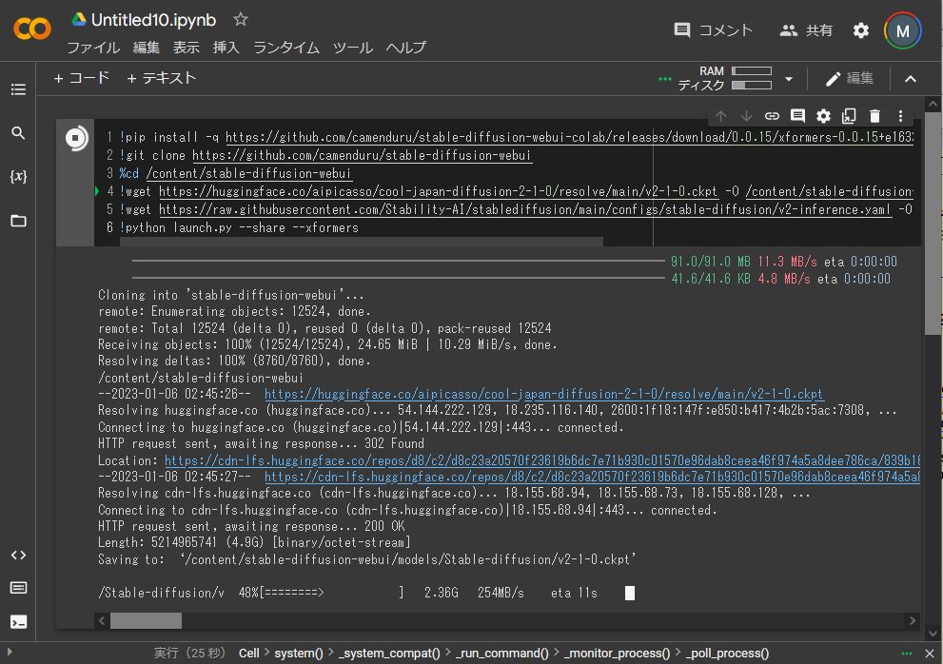Click the _monitor_process() breadcrumb
The height and width of the screenshot is (664, 943).
[x=617, y=654]
